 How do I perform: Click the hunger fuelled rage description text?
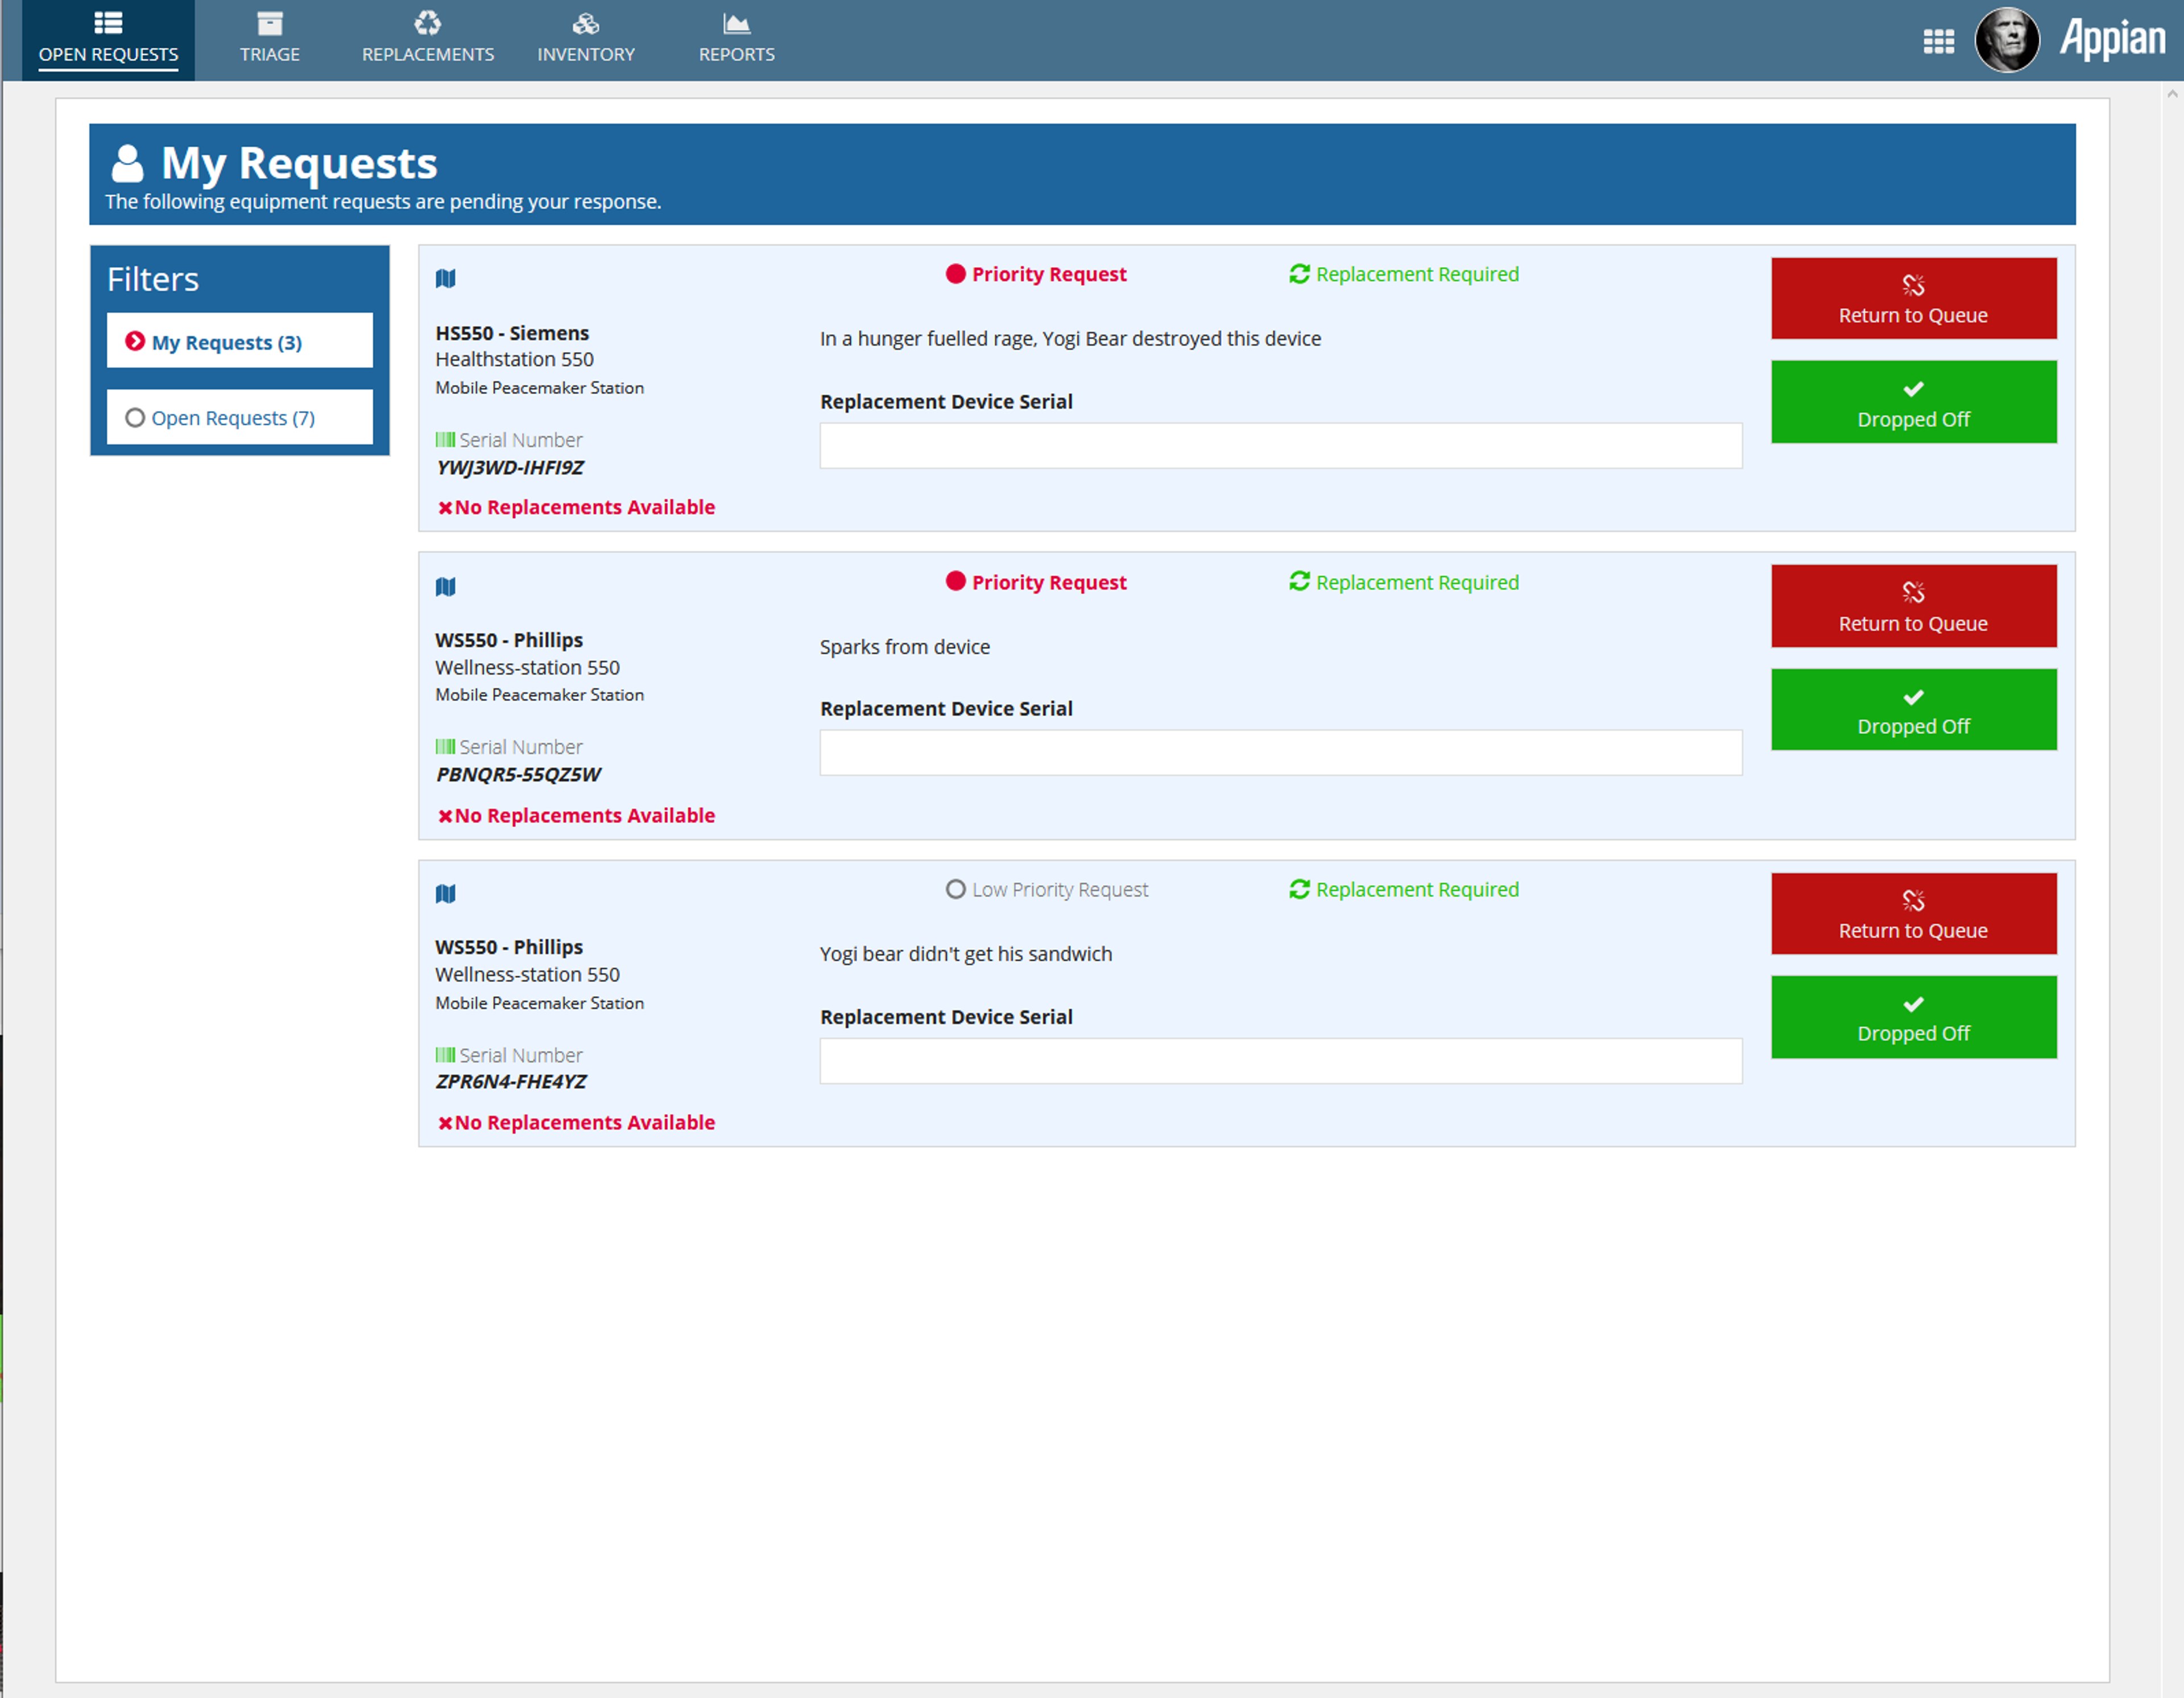pyautogui.click(x=1070, y=339)
